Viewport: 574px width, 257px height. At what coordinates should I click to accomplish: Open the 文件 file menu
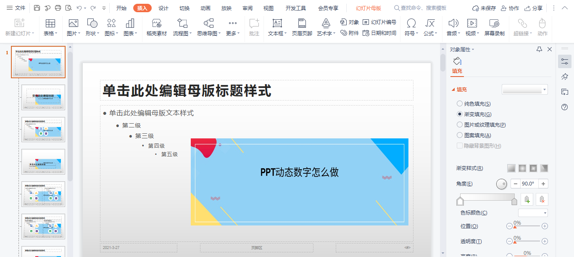(16, 8)
